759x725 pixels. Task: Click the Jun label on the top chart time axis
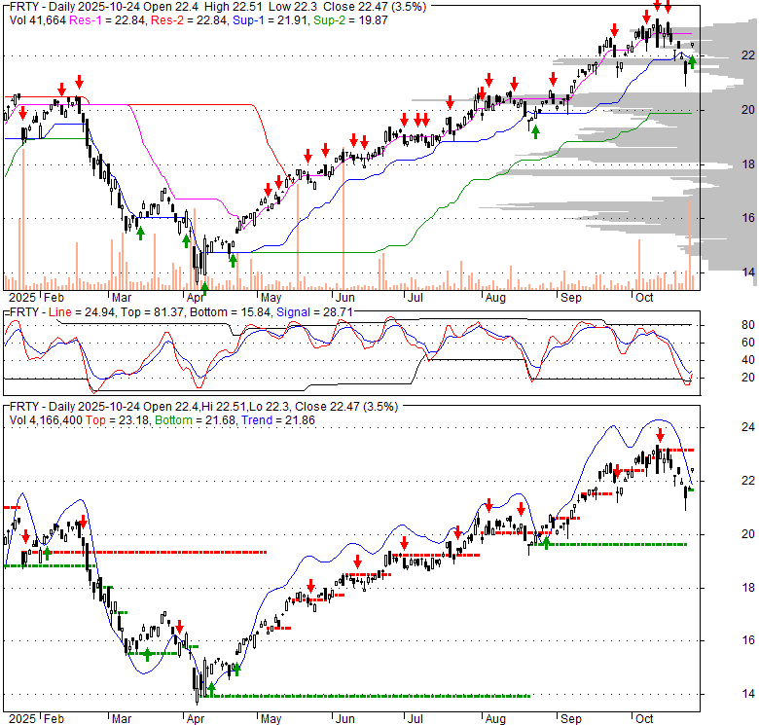pos(345,297)
